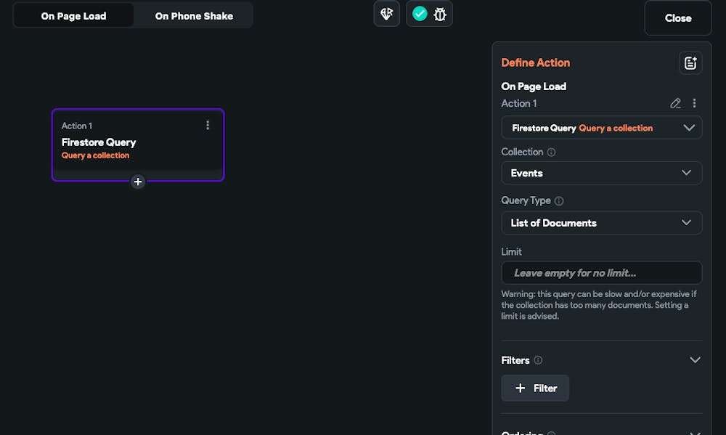The image size is (726, 435).
Task: Click the info icon next to Filters
Action: pyautogui.click(x=538, y=360)
